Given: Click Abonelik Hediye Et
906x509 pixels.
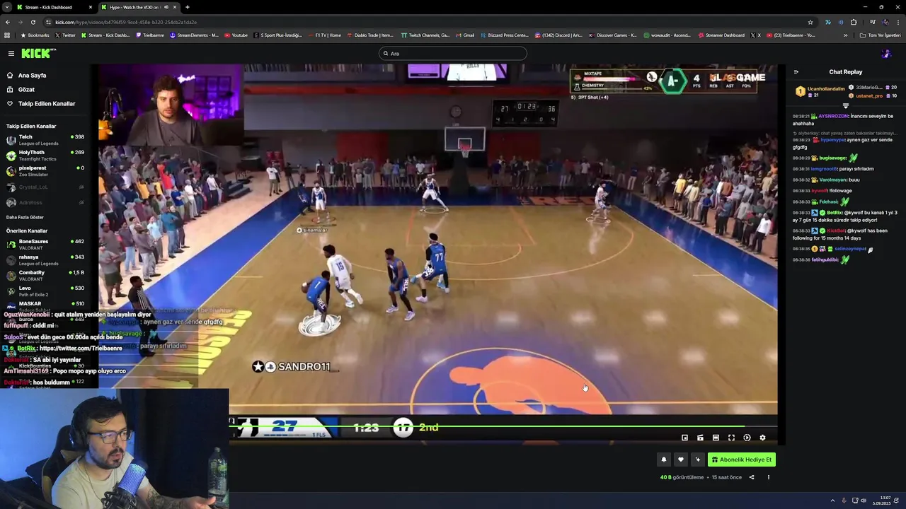Looking at the screenshot, I should click(741, 460).
